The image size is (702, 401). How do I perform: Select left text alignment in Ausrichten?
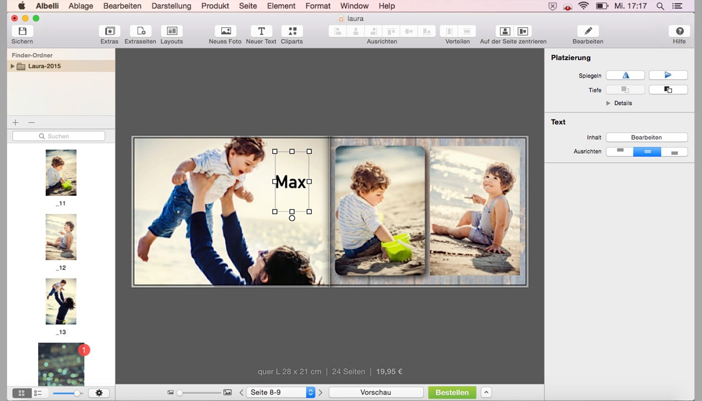click(x=620, y=151)
